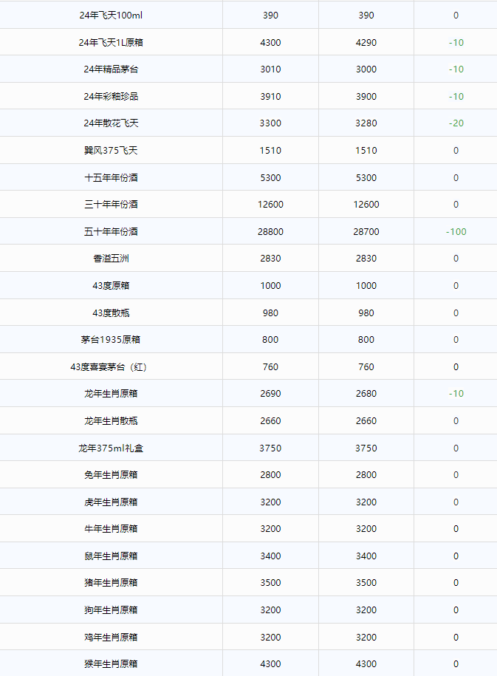Click the 3900 price cell
This screenshot has width=497, height=676.
[x=366, y=97]
